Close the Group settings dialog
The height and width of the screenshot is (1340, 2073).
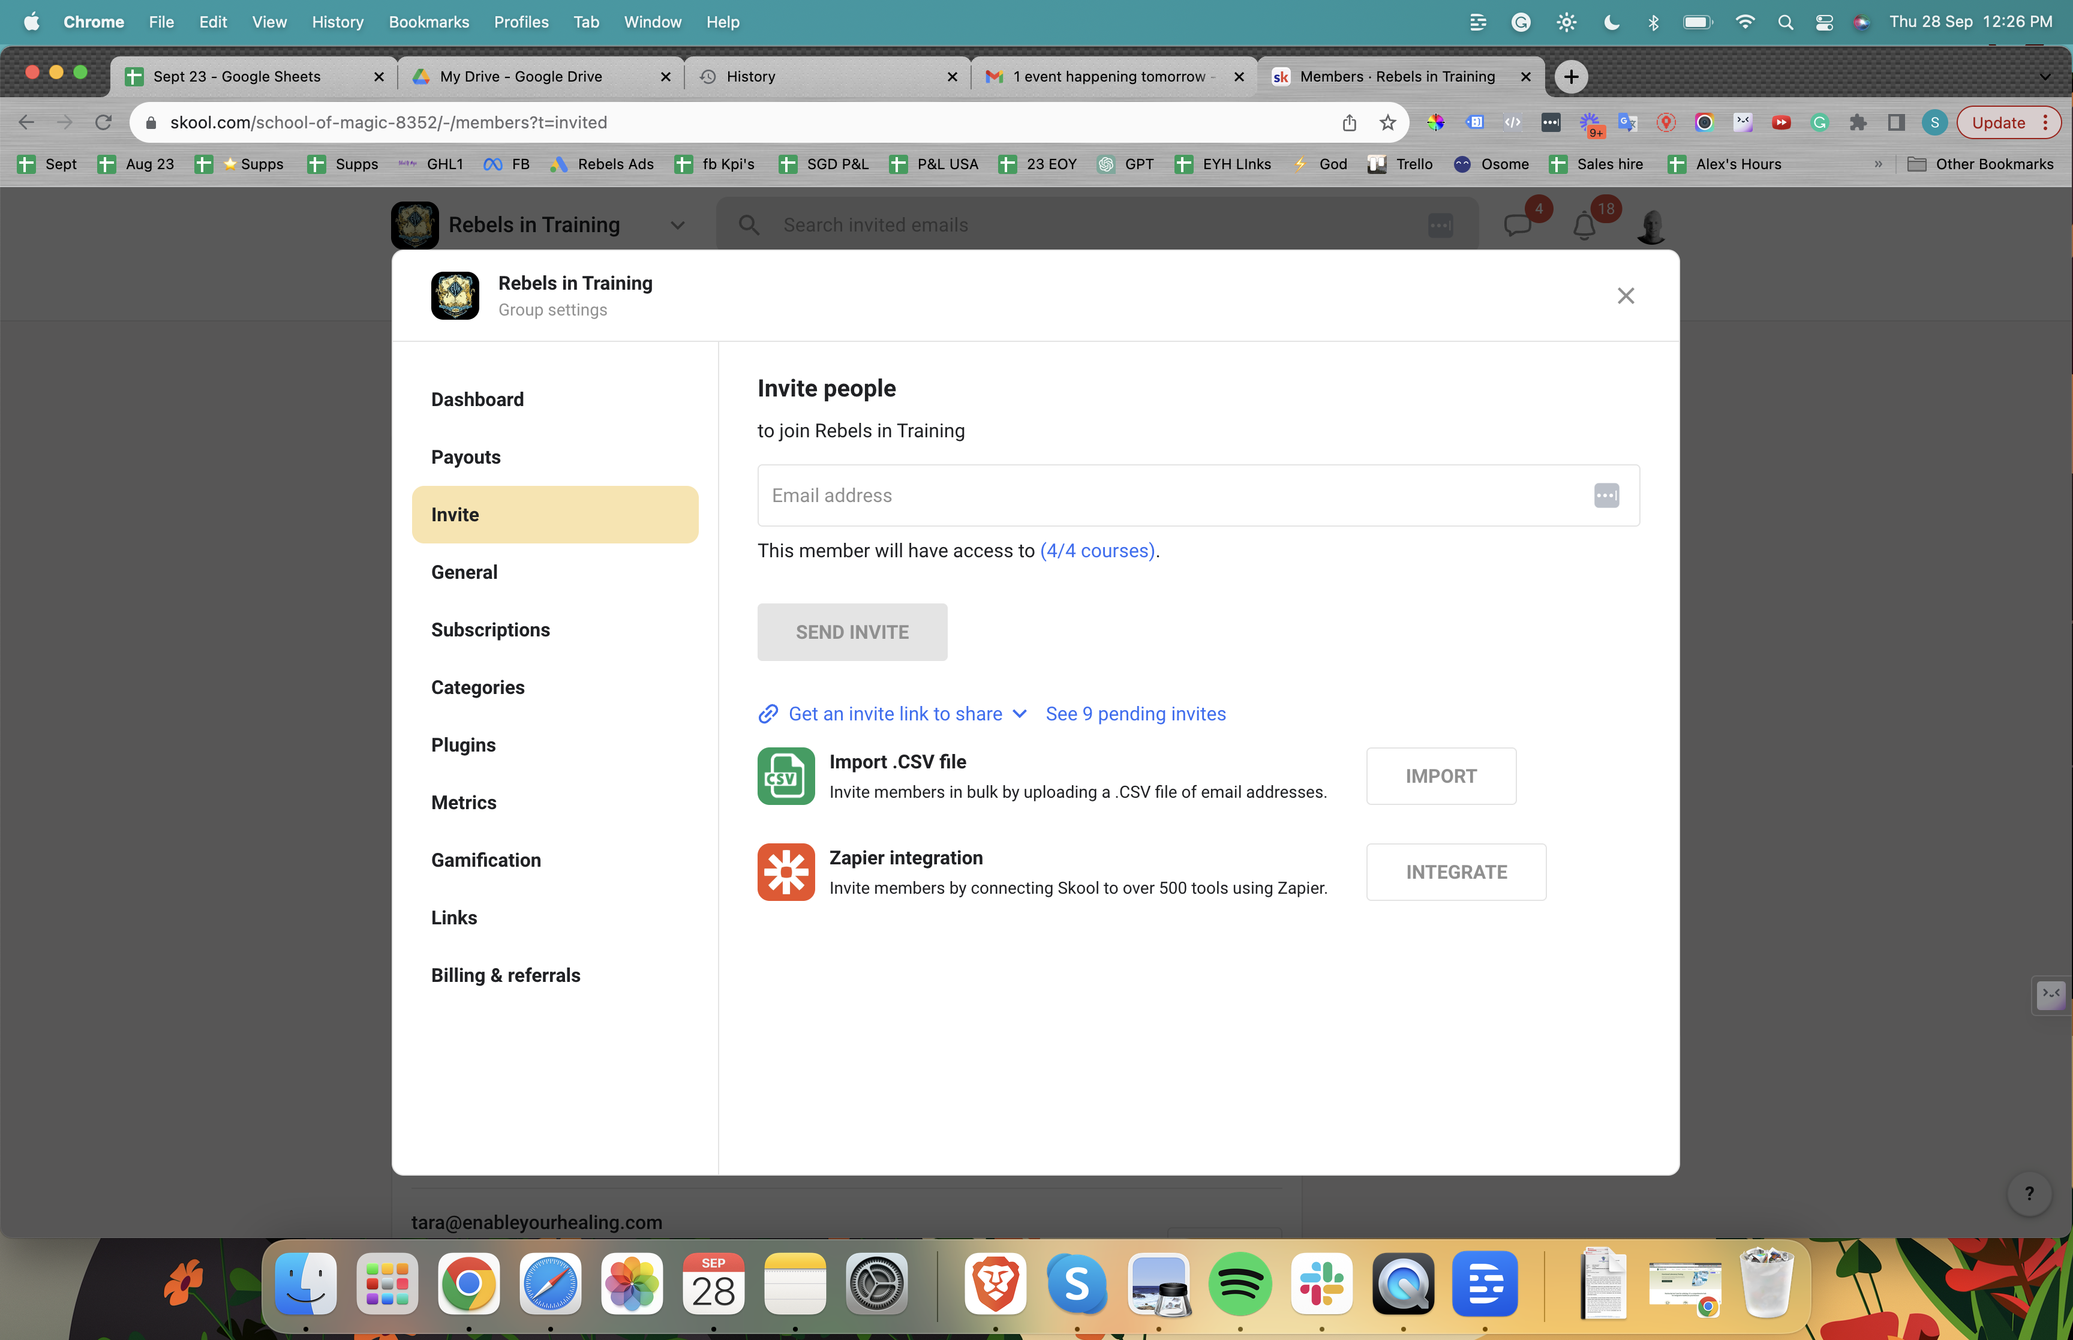1625,296
